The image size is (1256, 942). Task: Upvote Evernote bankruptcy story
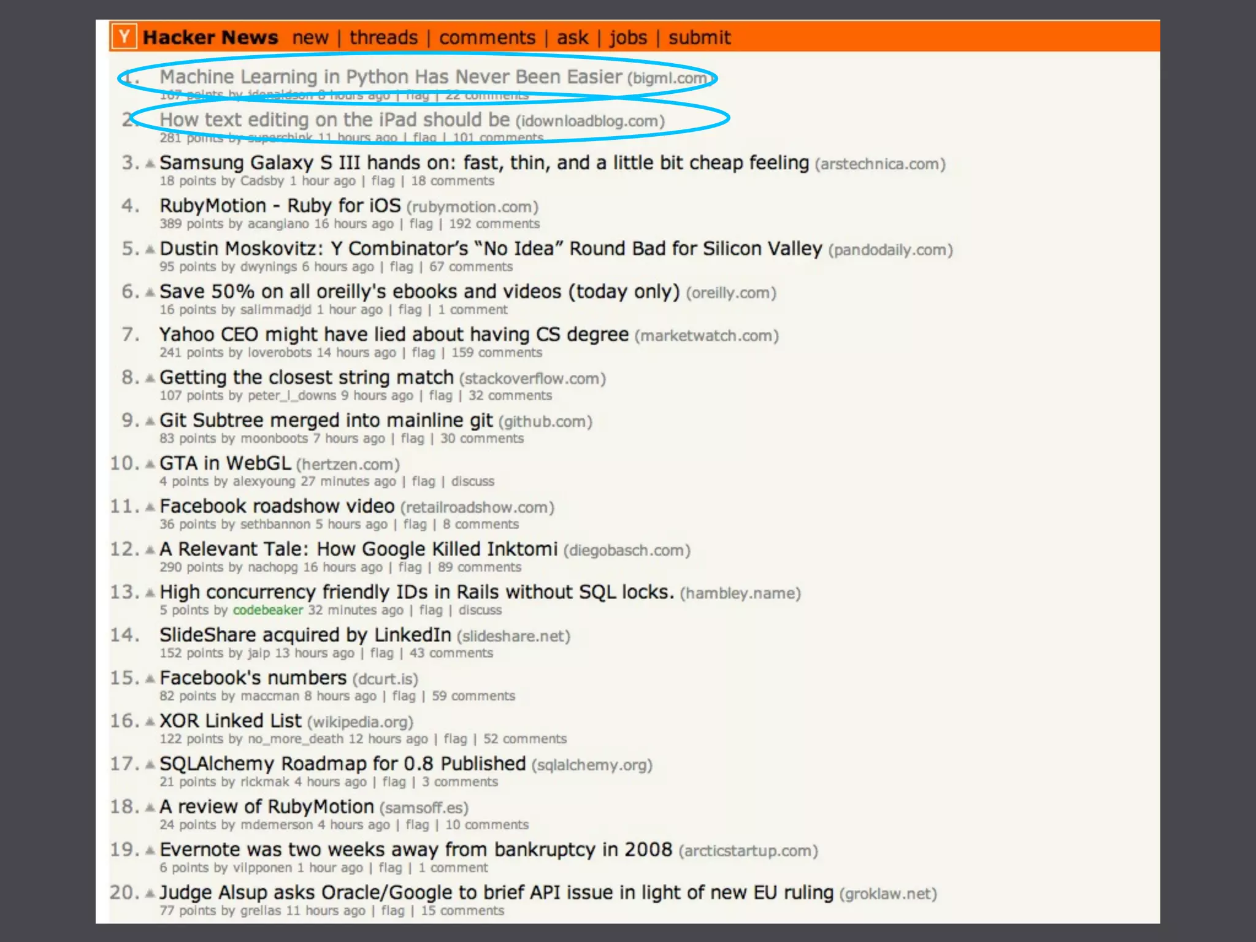[x=150, y=851]
